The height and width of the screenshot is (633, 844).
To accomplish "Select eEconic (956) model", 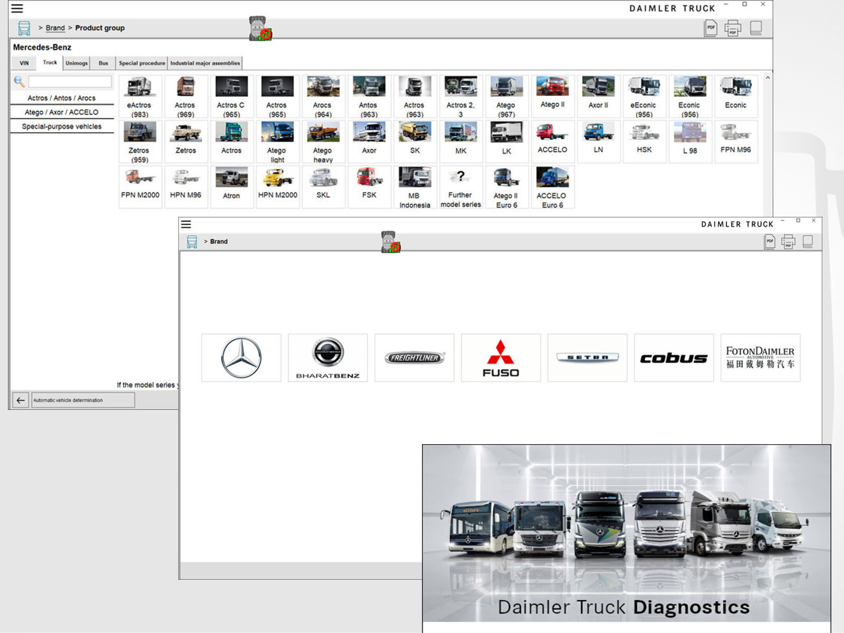I will [x=645, y=97].
